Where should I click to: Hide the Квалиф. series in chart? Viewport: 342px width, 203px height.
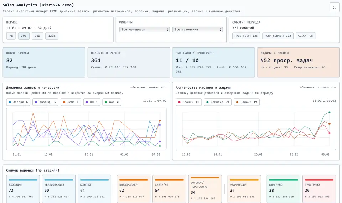[x=46, y=102]
